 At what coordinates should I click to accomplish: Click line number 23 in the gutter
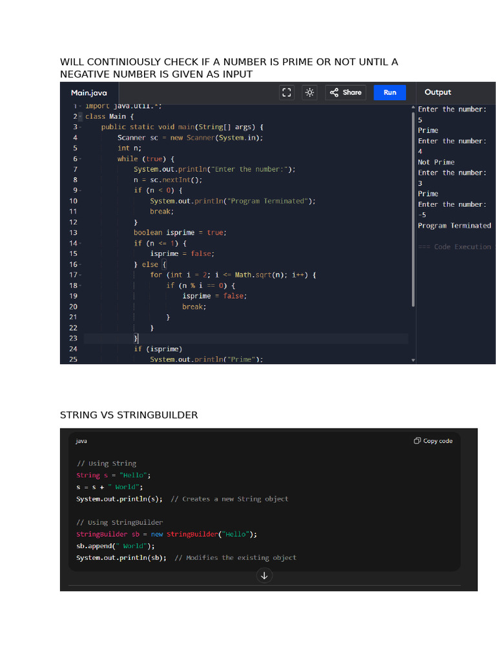pyautogui.click(x=73, y=338)
